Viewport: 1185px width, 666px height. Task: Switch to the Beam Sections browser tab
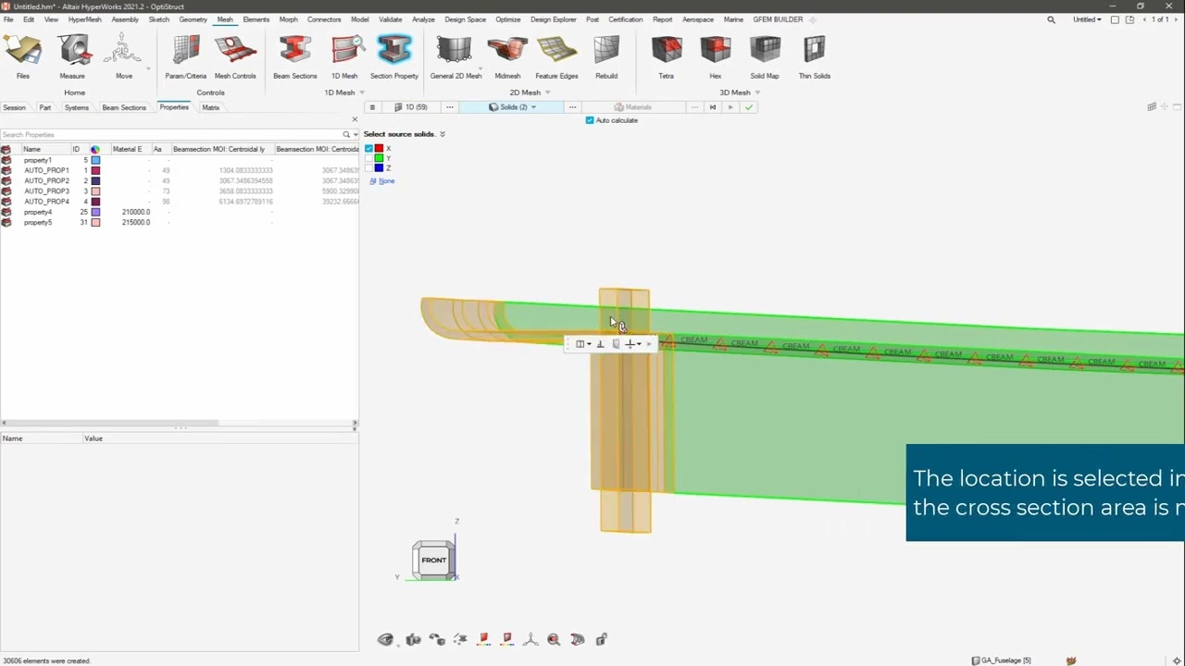[x=124, y=107]
